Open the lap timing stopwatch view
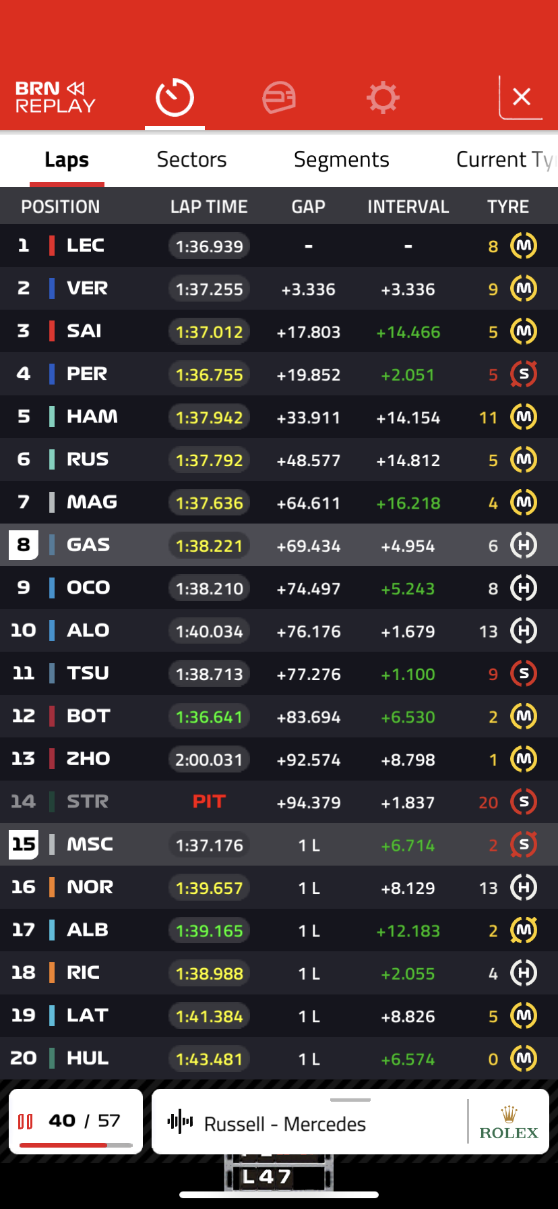 tap(175, 98)
